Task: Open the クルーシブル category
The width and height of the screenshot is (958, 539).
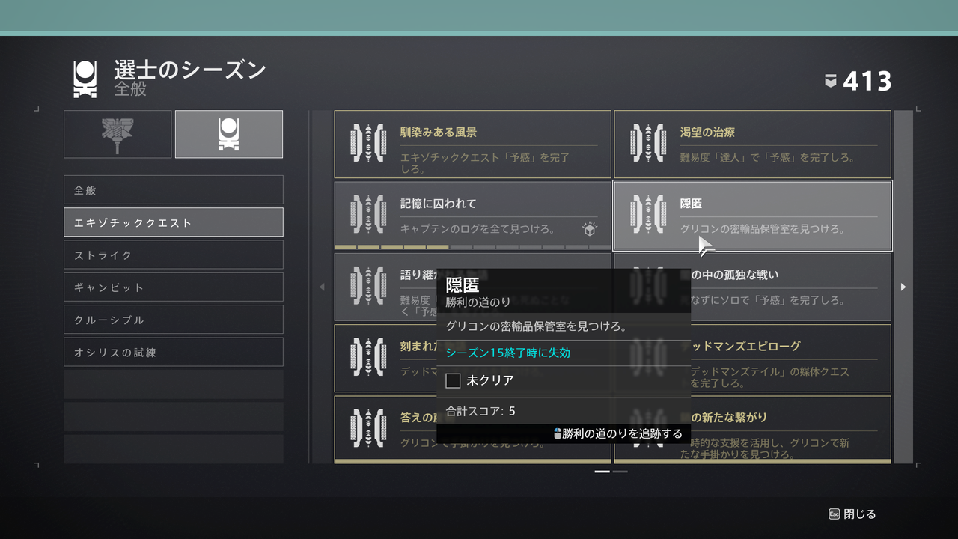Action: pyautogui.click(x=174, y=320)
